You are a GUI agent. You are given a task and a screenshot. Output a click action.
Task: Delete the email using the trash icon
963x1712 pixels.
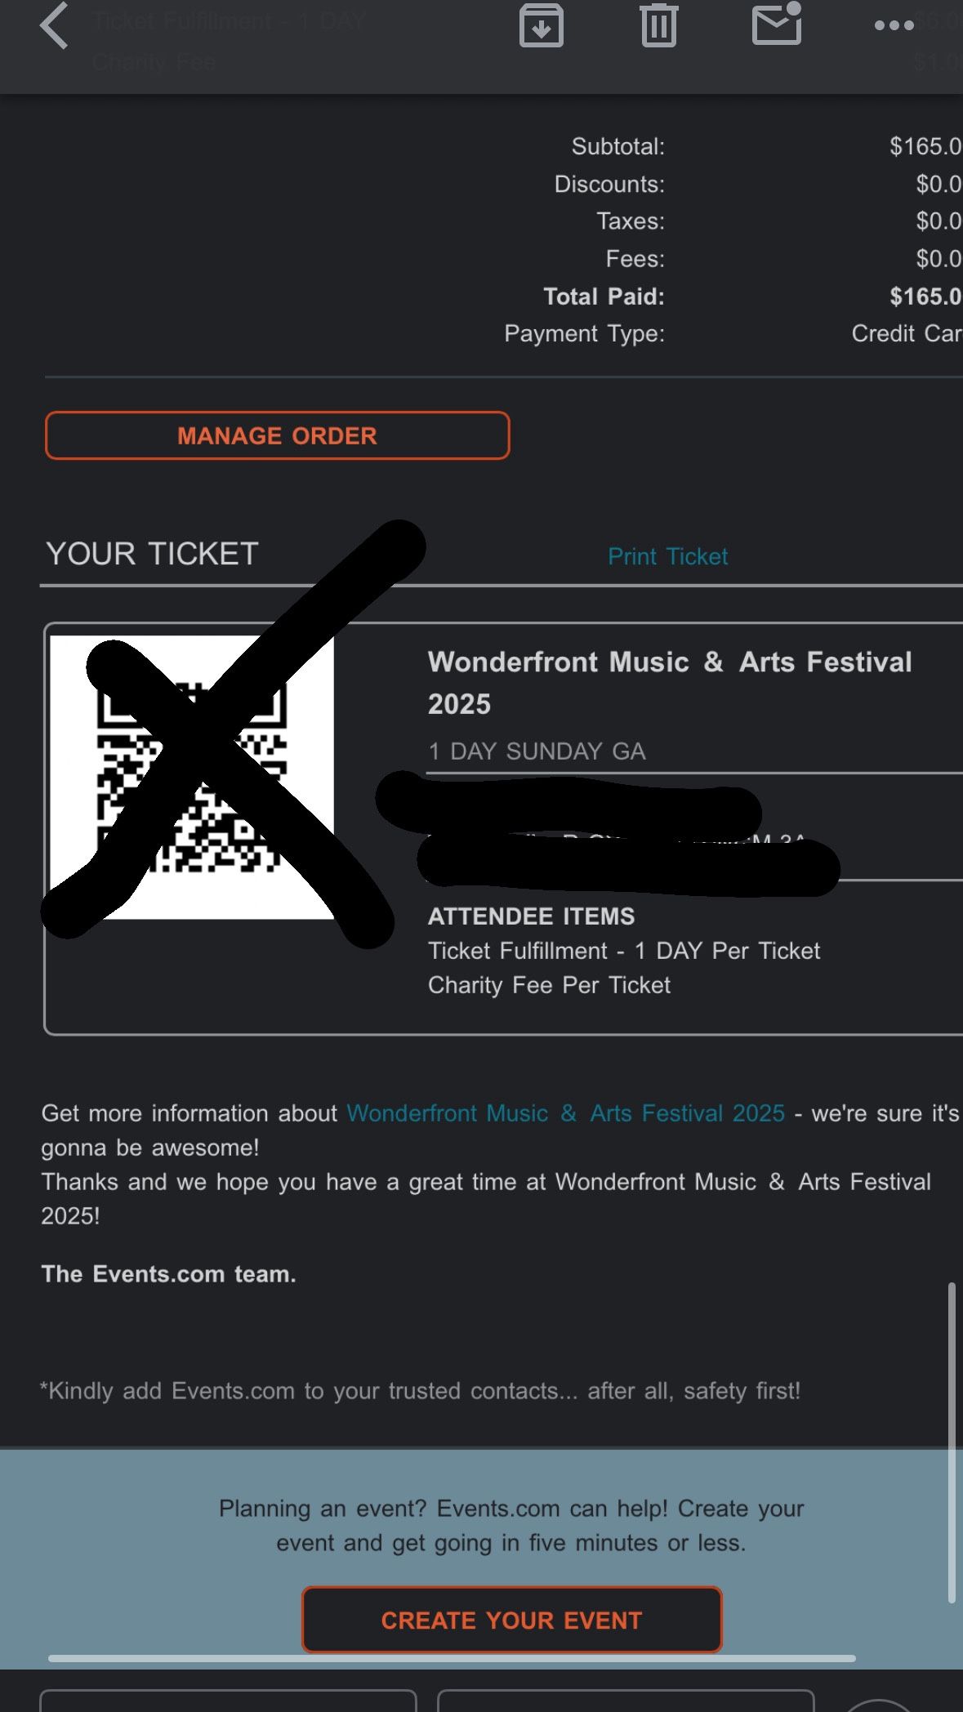click(x=658, y=25)
